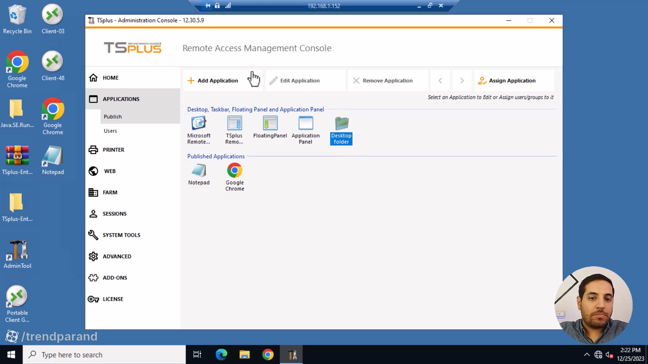
Task: Minimize the TSplus Administration Console window
Action: tap(509, 21)
